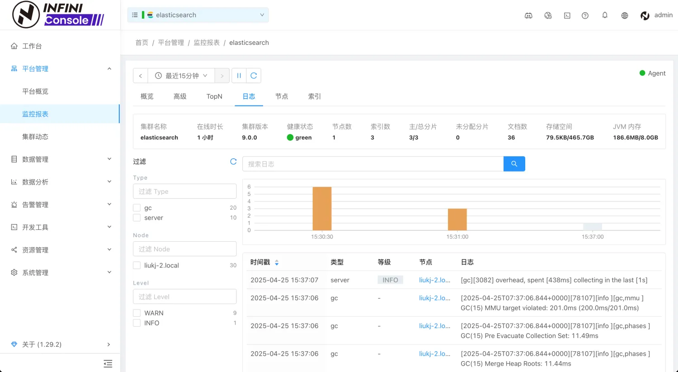Screen dimensions: 678x372
Task: Click the language globe icon
Action: click(x=625, y=15)
